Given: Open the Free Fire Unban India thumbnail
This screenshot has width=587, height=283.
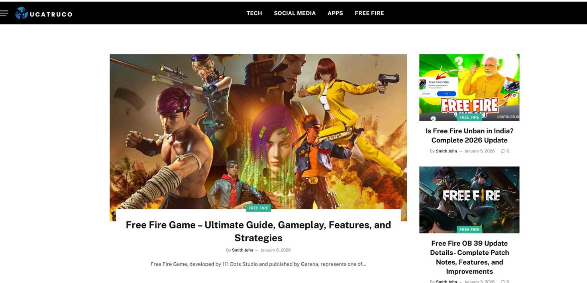Looking at the screenshot, I should click(x=469, y=88).
